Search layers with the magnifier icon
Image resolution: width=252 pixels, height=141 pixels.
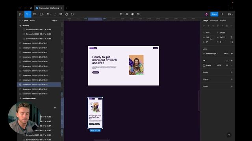click(x=20, y=21)
